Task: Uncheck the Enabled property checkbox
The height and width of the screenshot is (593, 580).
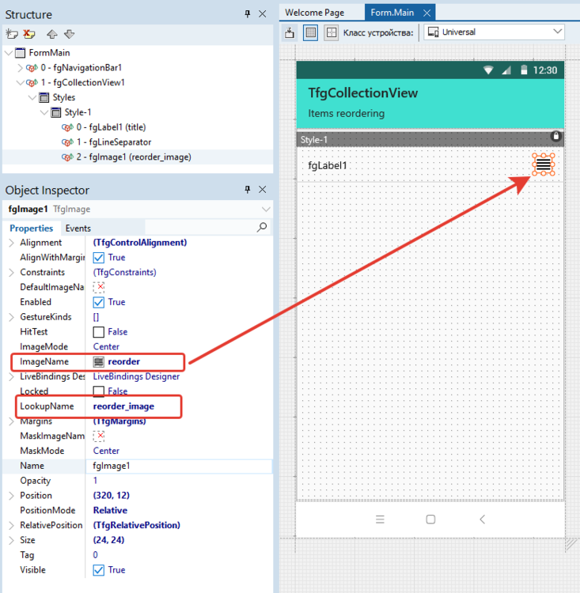Action: point(99,302)
